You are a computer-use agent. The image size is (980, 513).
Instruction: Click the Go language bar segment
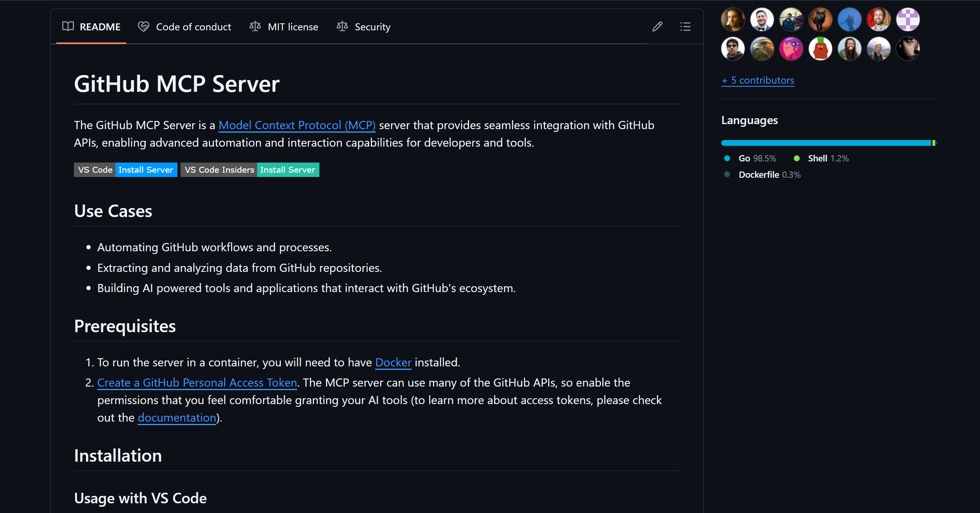point(825,143)
